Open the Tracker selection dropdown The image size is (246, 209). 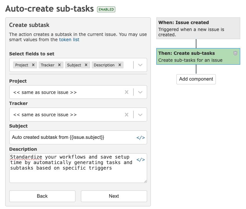click(x=140, y=115)
